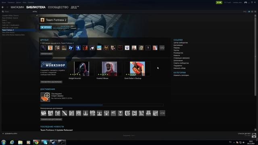Open Руководства link
The width and height of the screenshot is (258, 145).
[178, 53]
